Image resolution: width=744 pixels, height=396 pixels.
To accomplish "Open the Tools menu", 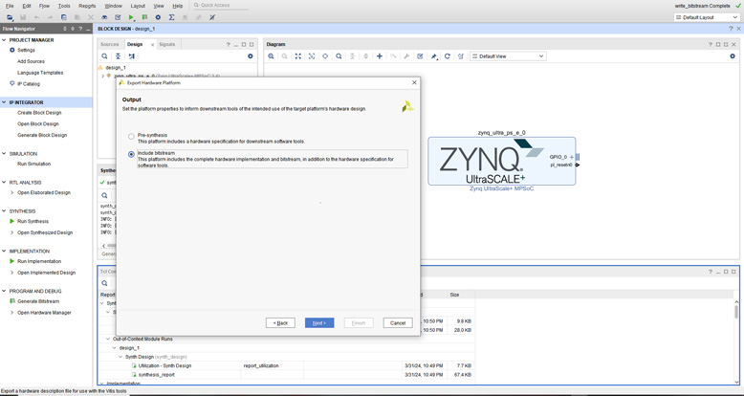I will pos(64,6).
